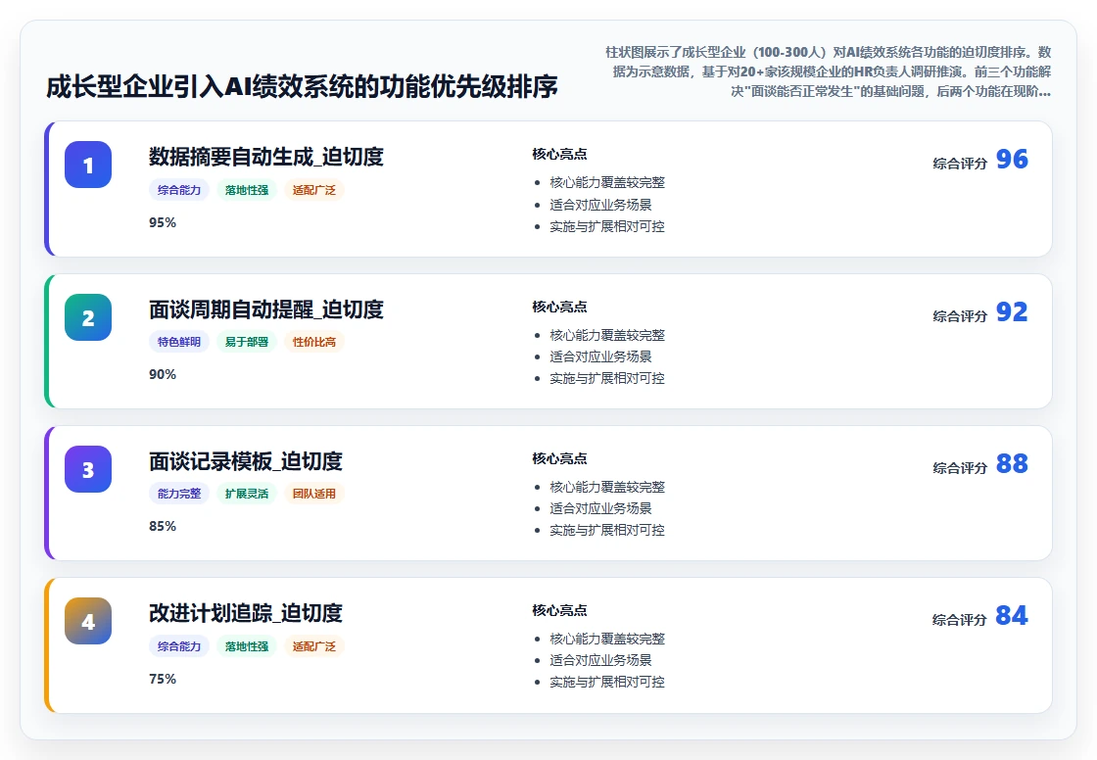Click the score 84
This screenshot has width=1097, height=760.
coord(1012,615)
